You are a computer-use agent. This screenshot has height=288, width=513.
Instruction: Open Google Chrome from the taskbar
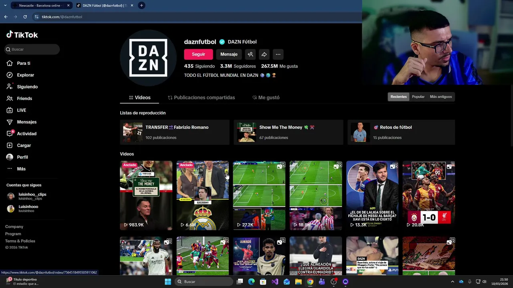(310, 282)
